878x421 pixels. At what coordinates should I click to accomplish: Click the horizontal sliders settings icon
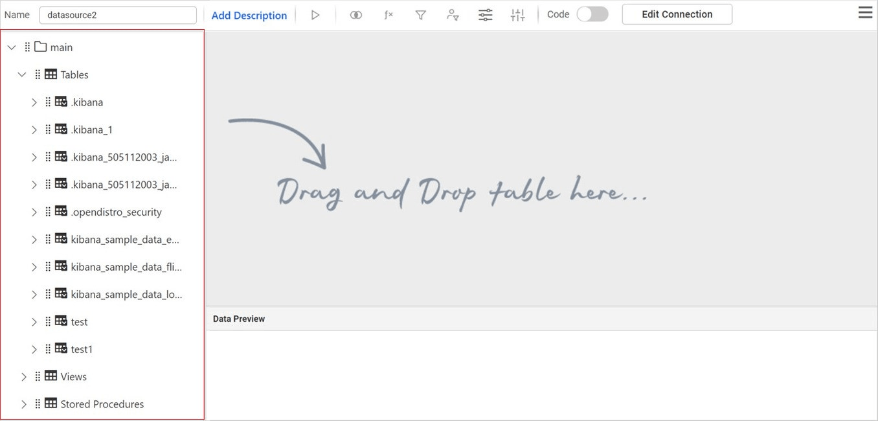(x=486, y=15)
